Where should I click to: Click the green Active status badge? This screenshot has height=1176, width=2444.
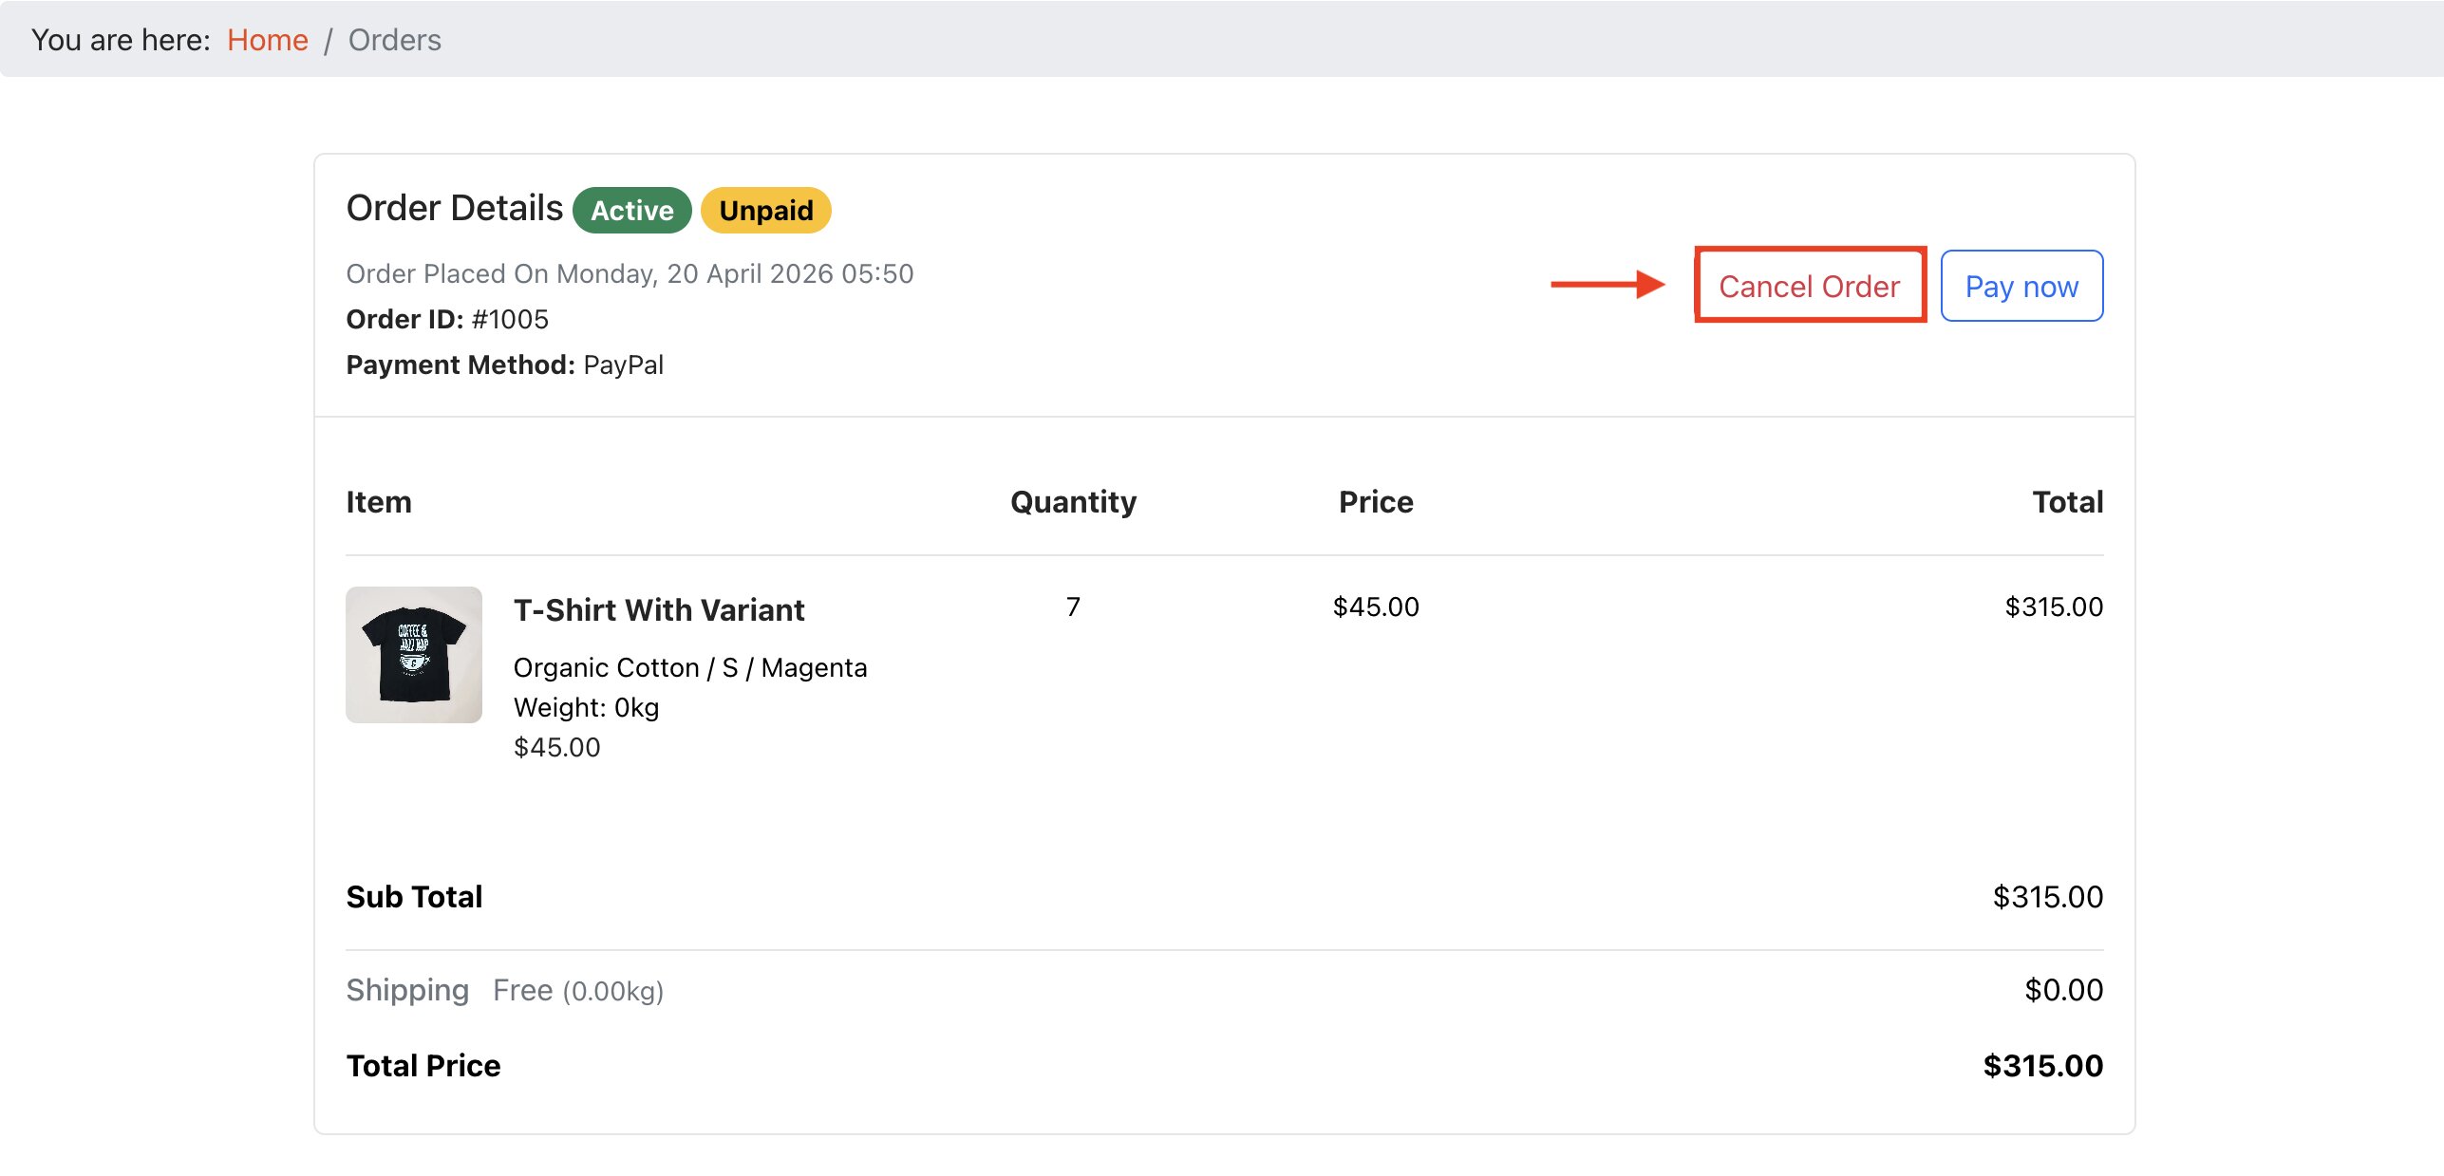tap(631, 210)
